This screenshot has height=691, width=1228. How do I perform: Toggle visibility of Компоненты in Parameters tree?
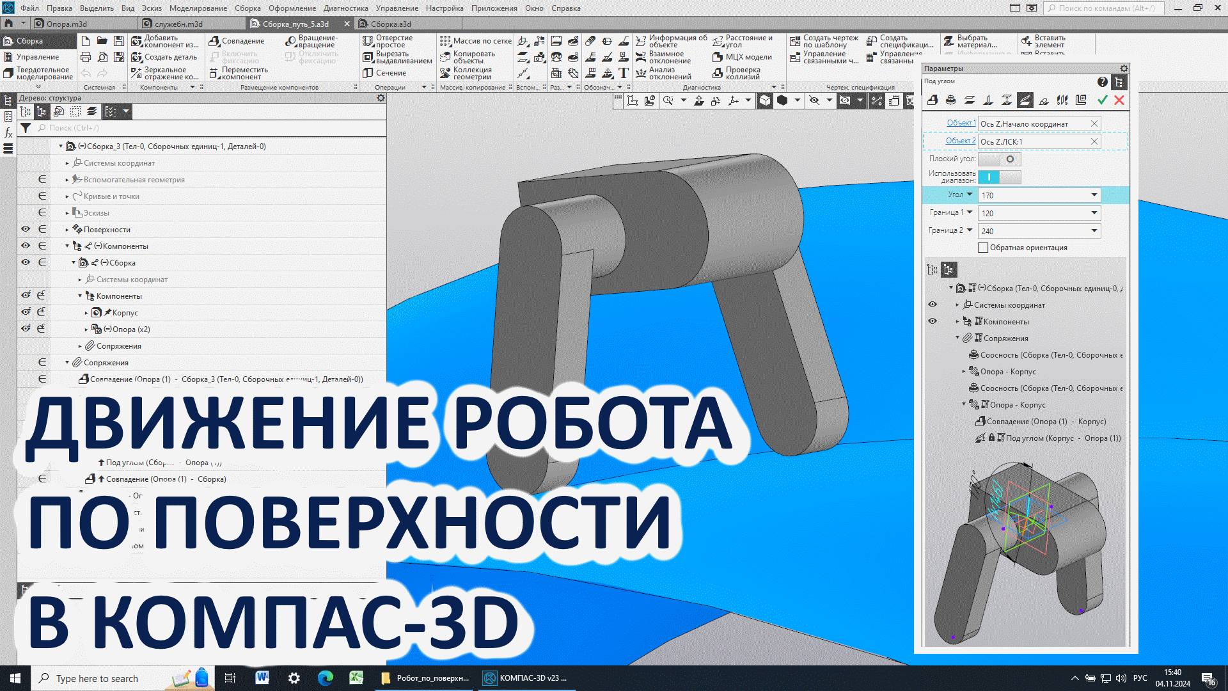coord(933,321)
